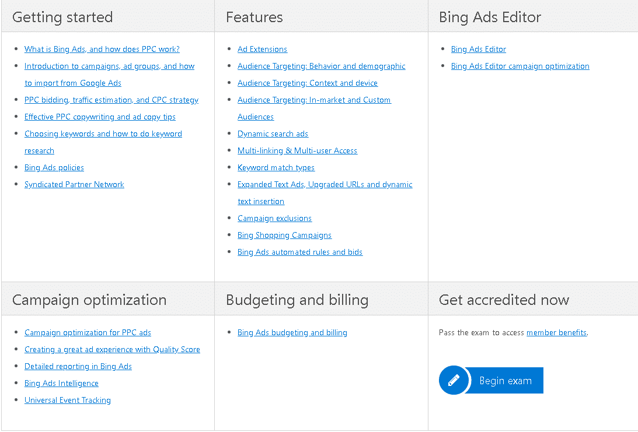Open the Campaign exclusions link
638x432 pixels.
click(275, 218)
